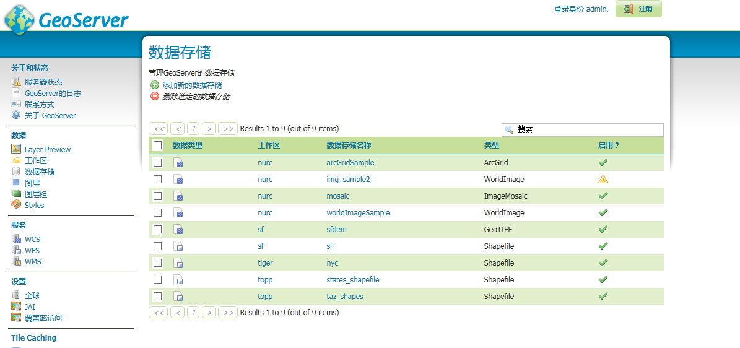Open the arcGridSample data store link

pos(350,162)
